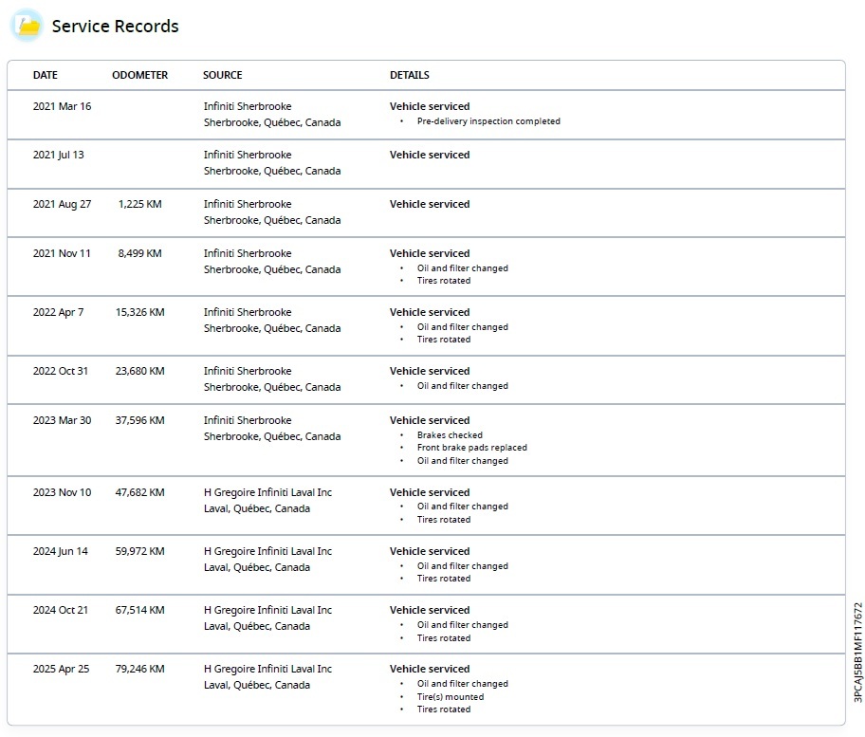Click H Gregoire Infiniti Laval Inc for 2023 Nov 10

click(x=268, y=492)
